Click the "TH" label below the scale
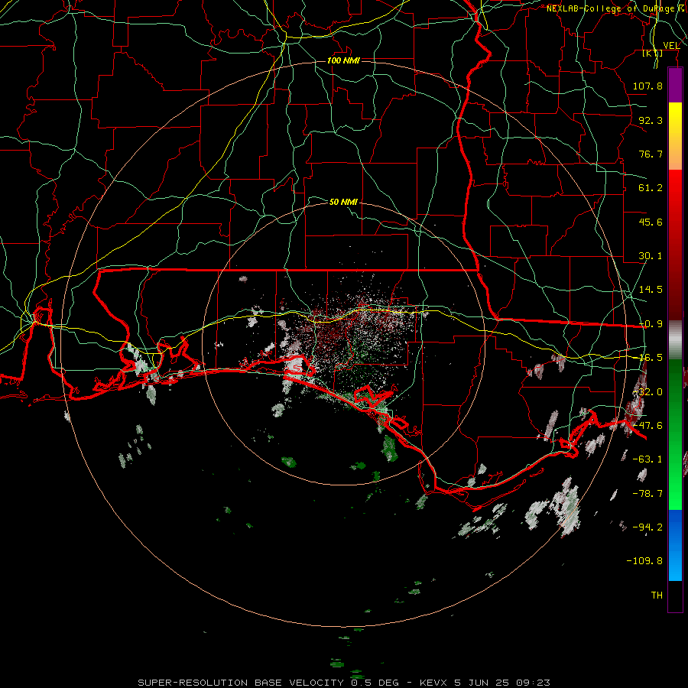The height and width of the screenshot is (688, 688). click(x=657, y=596)
